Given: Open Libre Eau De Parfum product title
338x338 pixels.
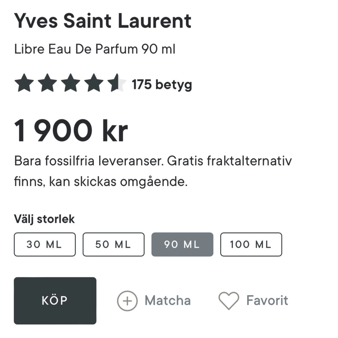Looking at the screenshot, I should coord(95,49).
